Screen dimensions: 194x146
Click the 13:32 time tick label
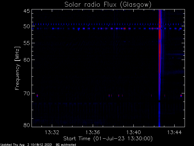52,132
